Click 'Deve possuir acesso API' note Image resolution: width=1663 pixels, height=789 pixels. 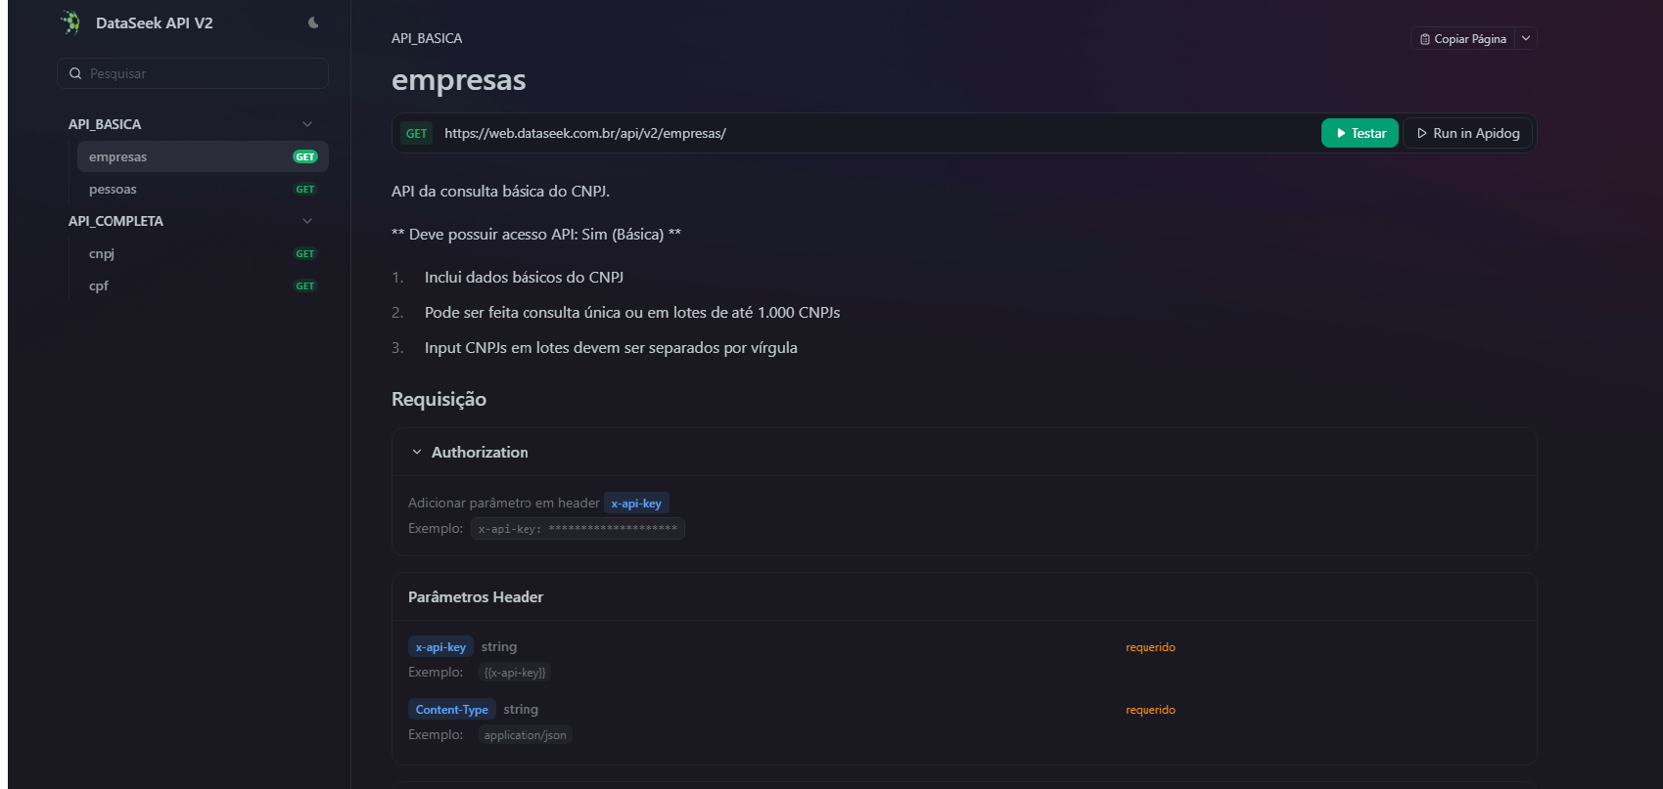[536, 235]
